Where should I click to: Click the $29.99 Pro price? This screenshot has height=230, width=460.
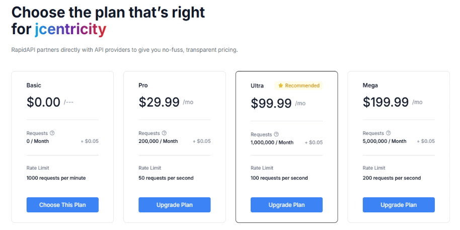pos(159,102)
